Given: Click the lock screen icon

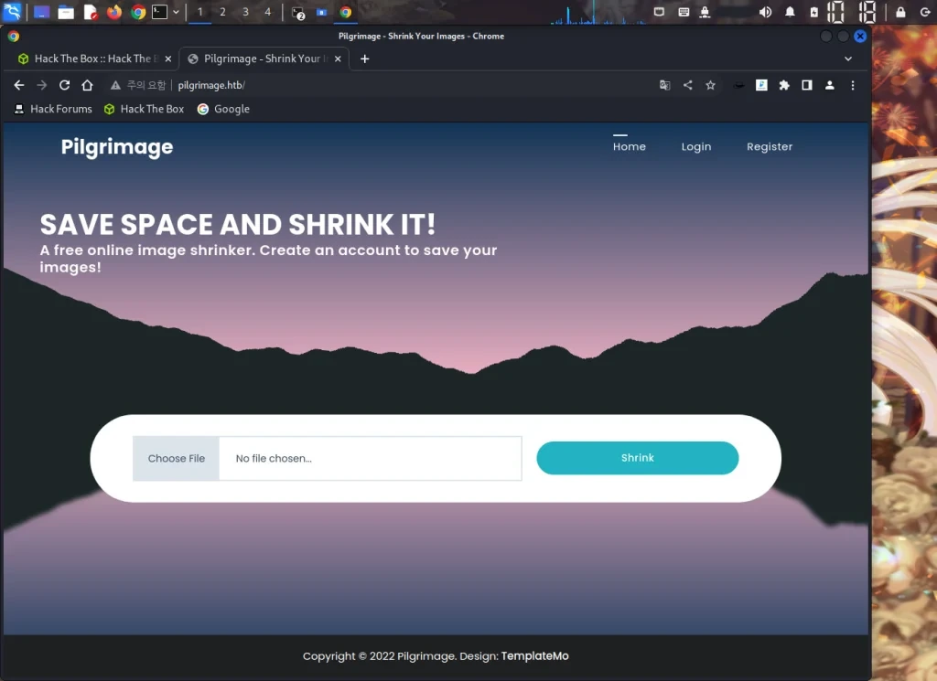Looking at the screenshot, I should click(x=900, y=12).
